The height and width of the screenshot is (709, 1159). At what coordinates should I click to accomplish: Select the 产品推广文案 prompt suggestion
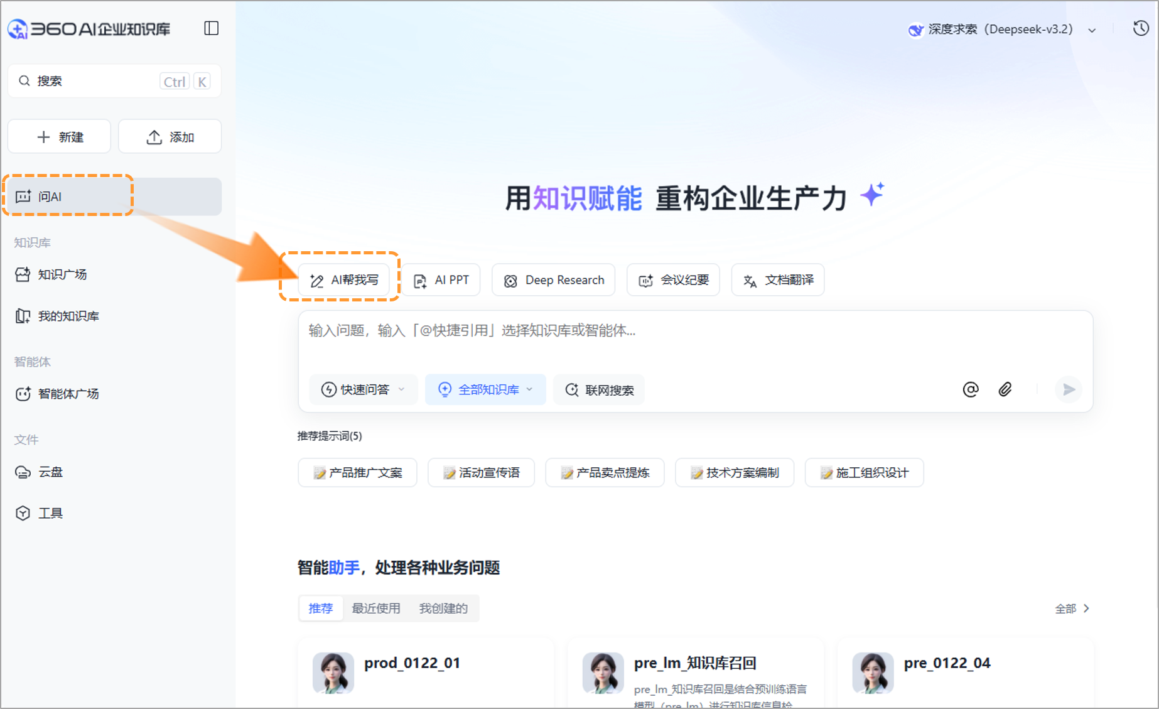tap(357, 472)
